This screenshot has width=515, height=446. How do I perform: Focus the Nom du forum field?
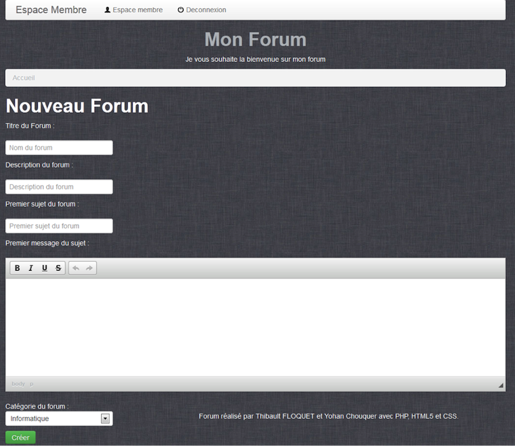click(x=59, y=148)
